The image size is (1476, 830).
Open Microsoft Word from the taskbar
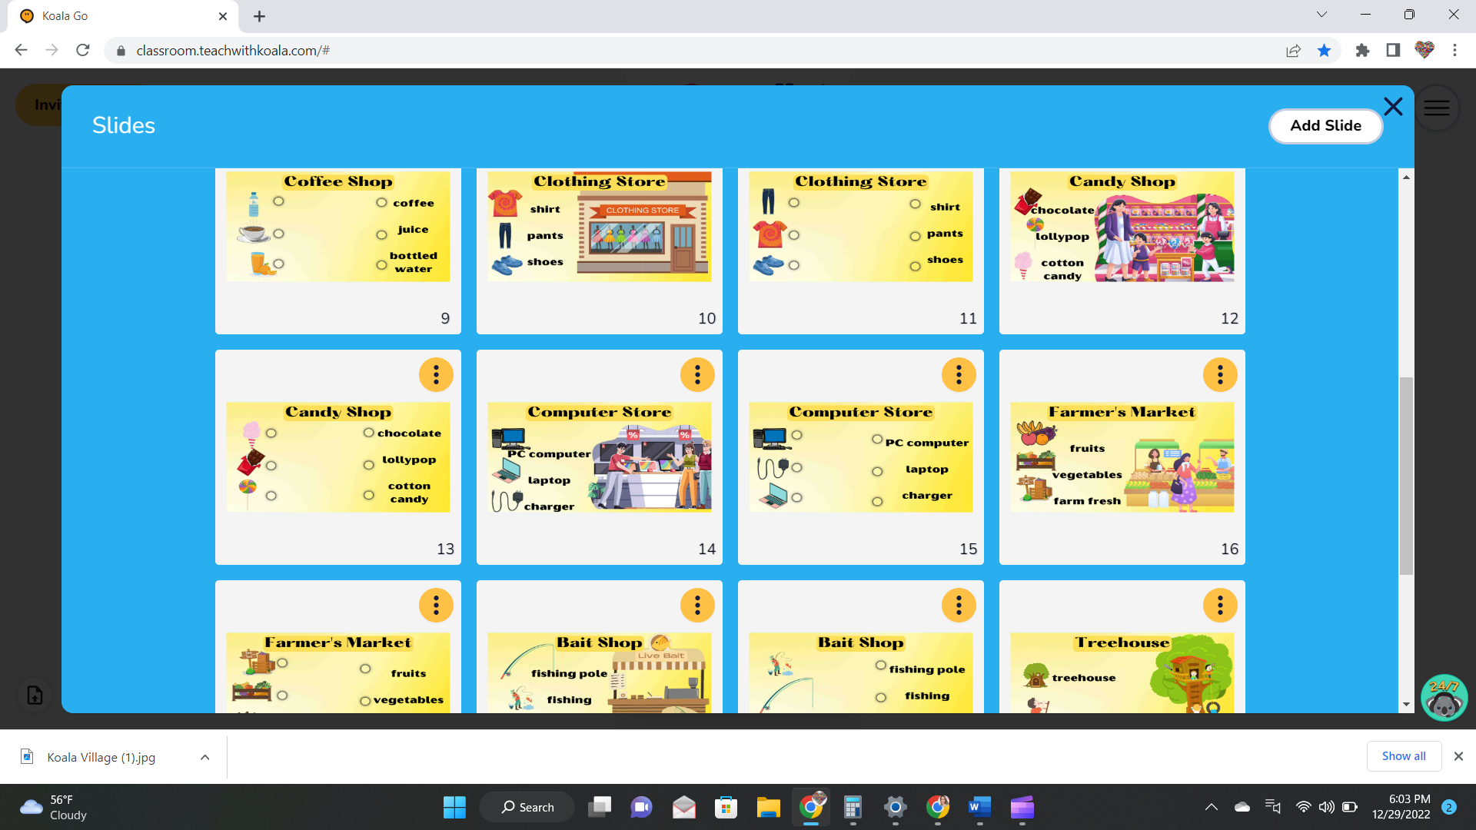click(x=979, y=808)
